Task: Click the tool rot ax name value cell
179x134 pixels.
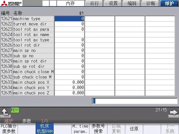Action: [x=69, y=35]
